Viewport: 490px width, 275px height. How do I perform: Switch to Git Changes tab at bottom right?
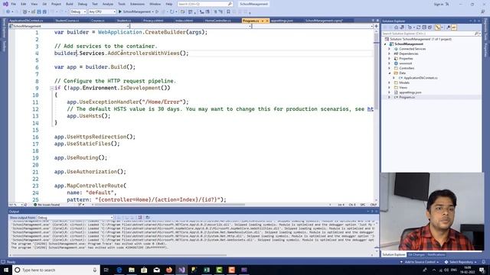click(416, 254)
